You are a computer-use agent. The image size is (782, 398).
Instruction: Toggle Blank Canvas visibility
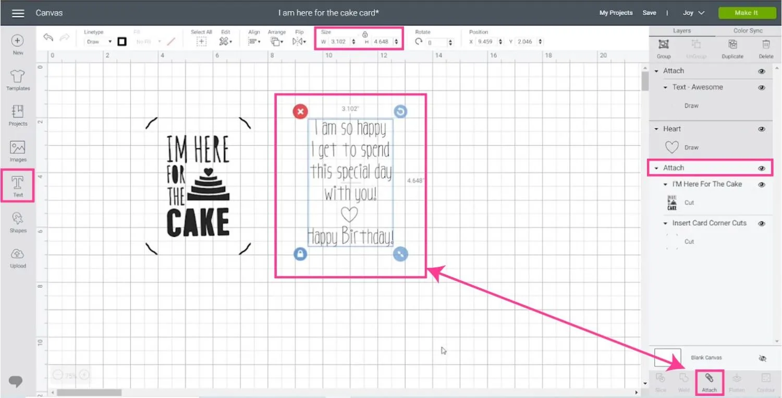(x=762, y=358)
